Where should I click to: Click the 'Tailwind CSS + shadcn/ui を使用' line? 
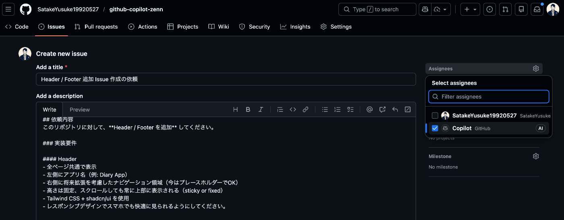coord(86,198)
